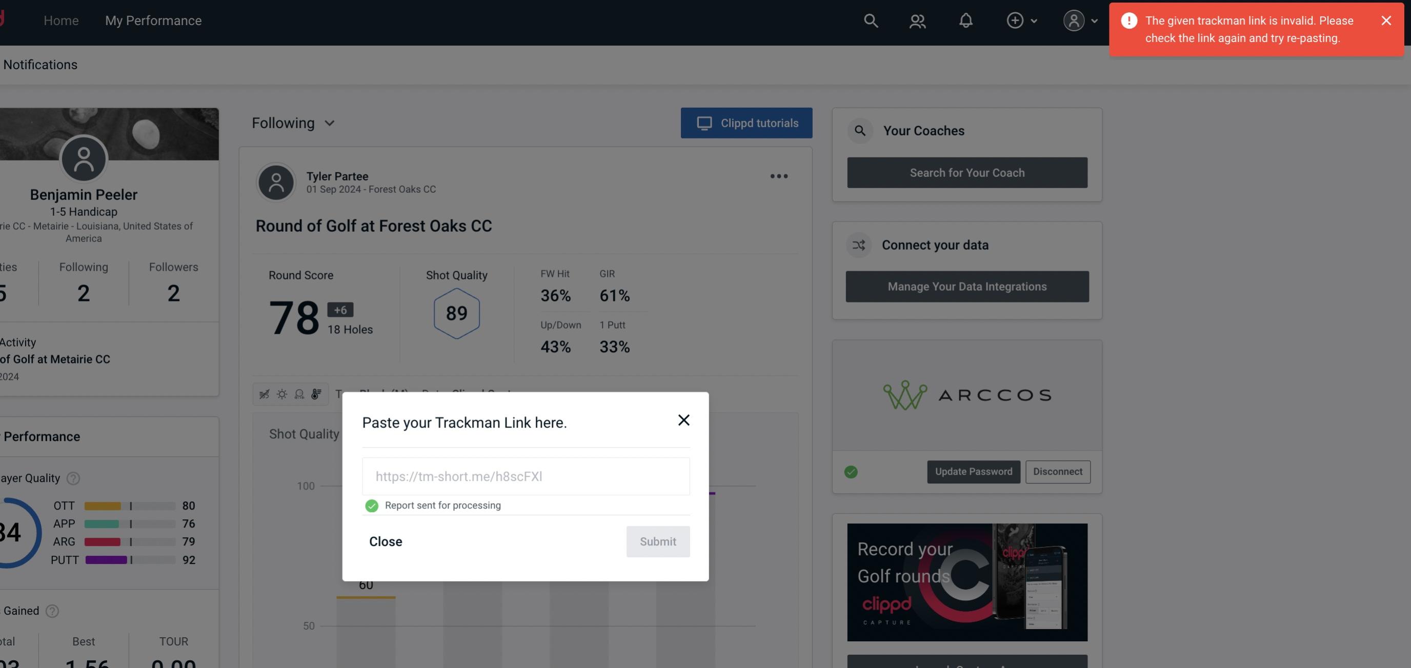Click the notifications bell icon

(x=965, y=20)
